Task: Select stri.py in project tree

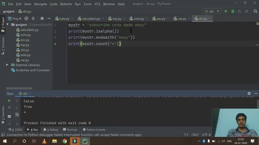Action: 23,50
